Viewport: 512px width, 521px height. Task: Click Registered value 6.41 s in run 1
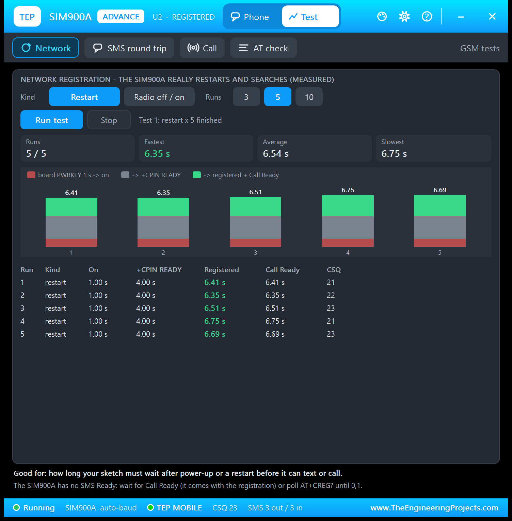215,282
